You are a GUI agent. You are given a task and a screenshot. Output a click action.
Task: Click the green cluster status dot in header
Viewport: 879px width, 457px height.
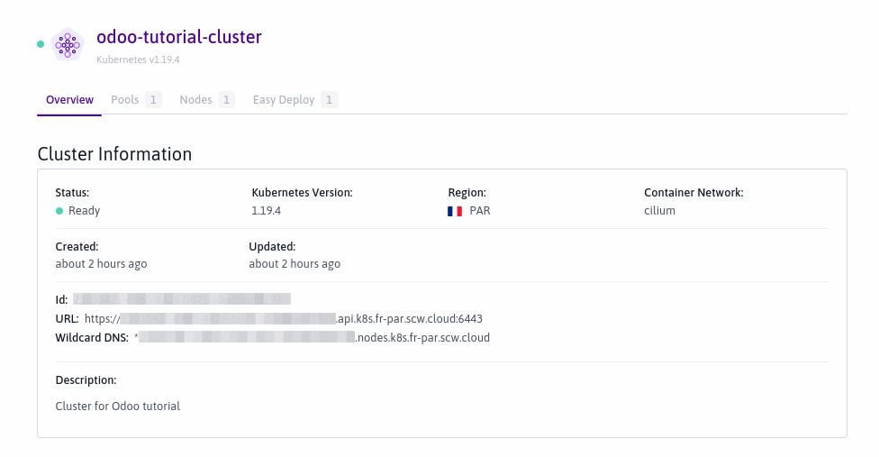(x=41, y=43)
